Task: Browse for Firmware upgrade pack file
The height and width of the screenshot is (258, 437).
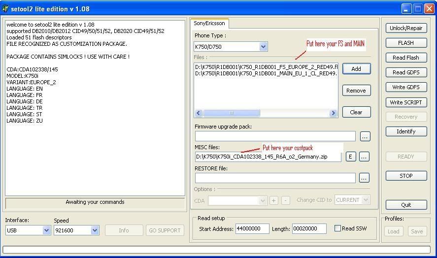Action: coord(365,136)
